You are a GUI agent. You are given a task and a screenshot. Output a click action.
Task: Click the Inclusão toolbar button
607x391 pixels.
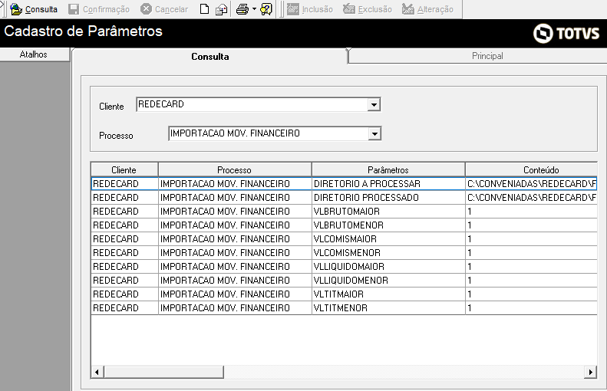tap(310, 9)
